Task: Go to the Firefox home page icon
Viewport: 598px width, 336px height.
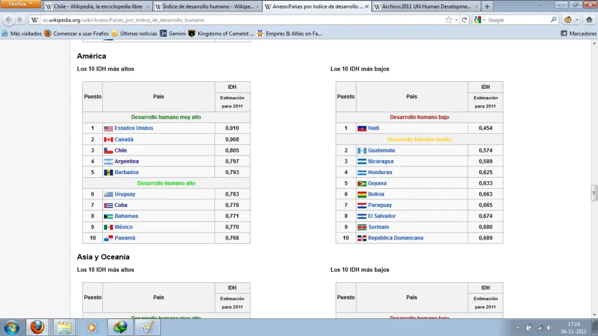Action: coord(589,20)
